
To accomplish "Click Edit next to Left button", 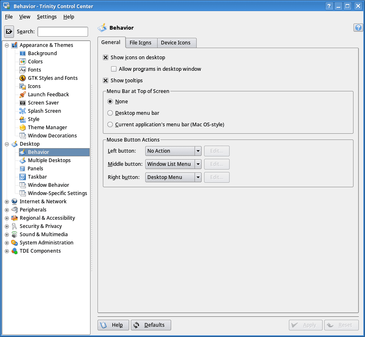I will click(217, 151).
